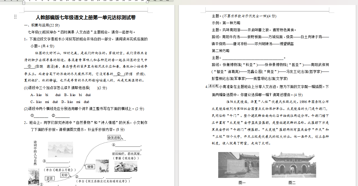Click option C. liào mì duō

point(44,102)
